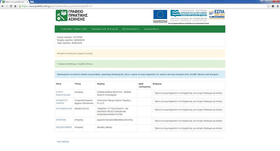Open the Ημερολόγιο menu item
The image size is (280, 151).
tap(151, 29)
